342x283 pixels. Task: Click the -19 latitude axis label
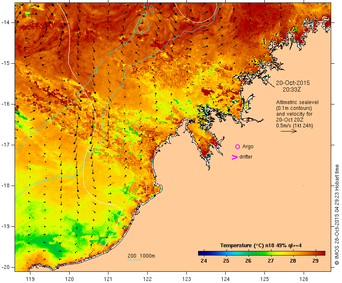(5, 227)
